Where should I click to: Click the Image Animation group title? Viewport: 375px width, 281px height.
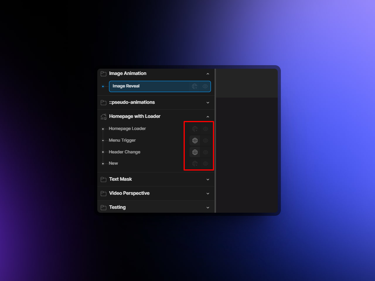coord(128,73)
